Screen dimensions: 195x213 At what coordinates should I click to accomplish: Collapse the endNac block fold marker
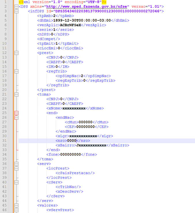[16, 118]
